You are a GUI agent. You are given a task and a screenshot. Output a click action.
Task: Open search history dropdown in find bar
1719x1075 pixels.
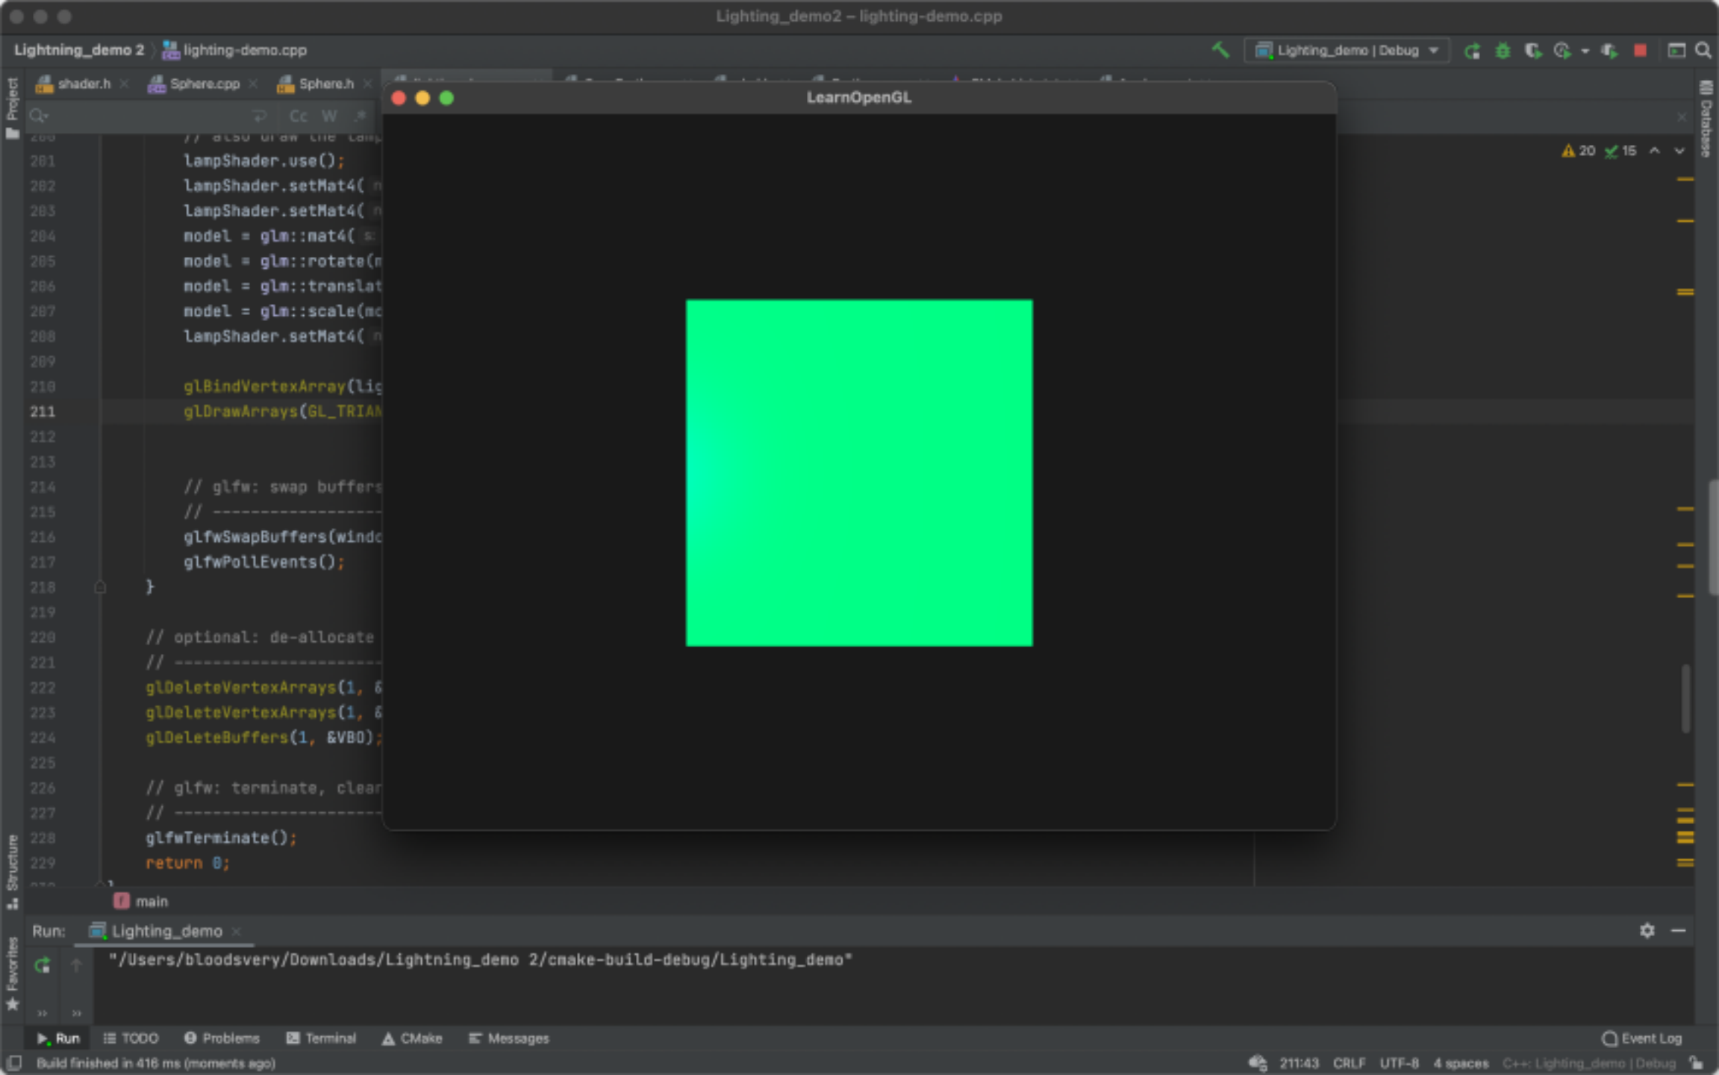pos(39,116)
